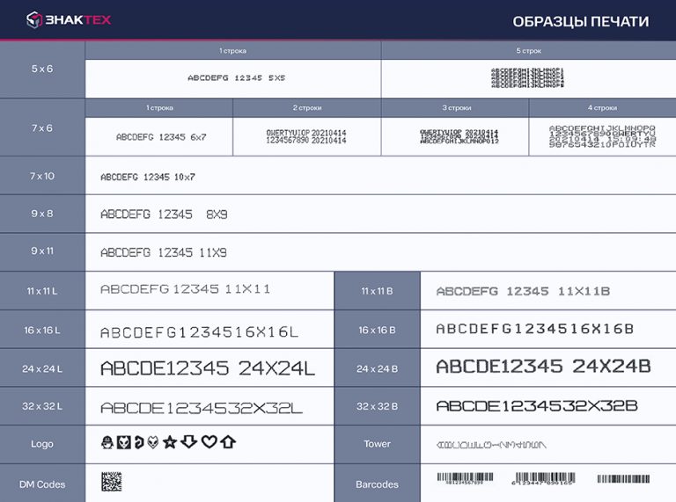The image size is (676, 502).
Task: Click the 'ABCDEFG 12345 5X5' sample text
Action: click(x=237, y=78)
